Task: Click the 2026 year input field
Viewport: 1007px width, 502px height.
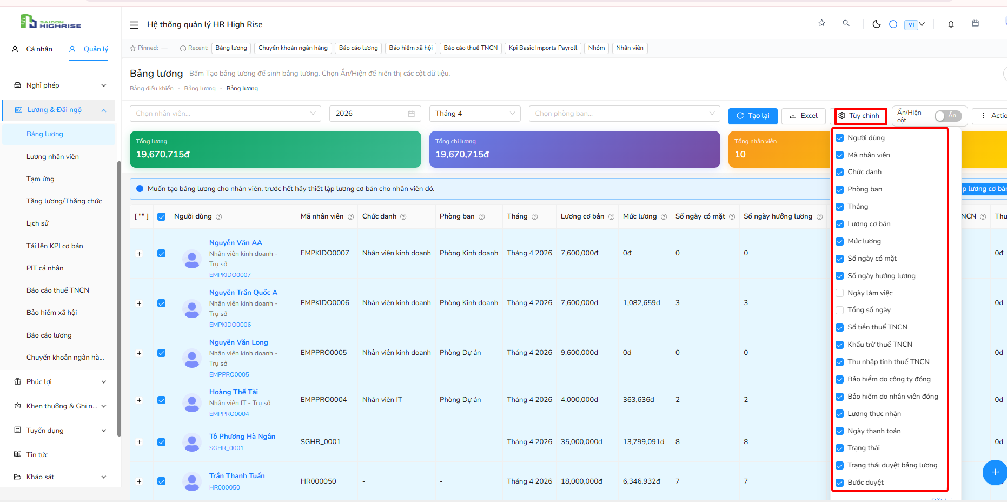Action: 375,114
